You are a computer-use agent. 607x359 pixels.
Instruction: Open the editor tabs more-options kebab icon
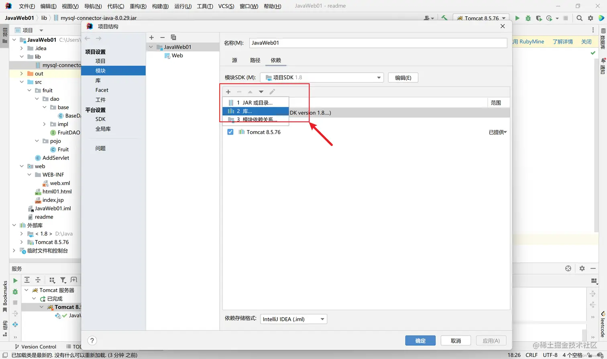(593, 30)
